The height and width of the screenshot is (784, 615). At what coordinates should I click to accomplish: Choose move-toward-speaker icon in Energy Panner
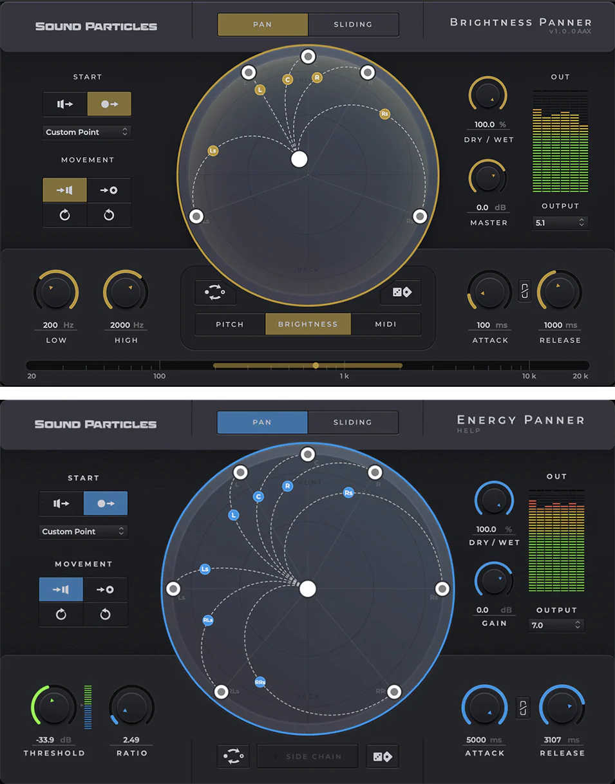click(x=61, y=590)
